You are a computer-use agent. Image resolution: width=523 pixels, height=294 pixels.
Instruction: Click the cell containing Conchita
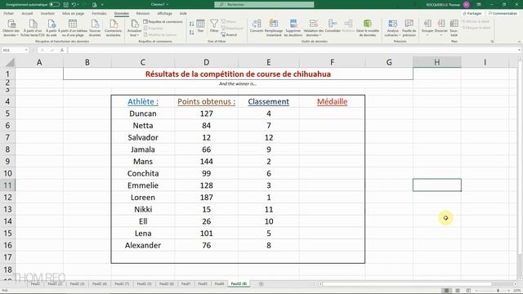pyautogui.click(x=143, y=173)
